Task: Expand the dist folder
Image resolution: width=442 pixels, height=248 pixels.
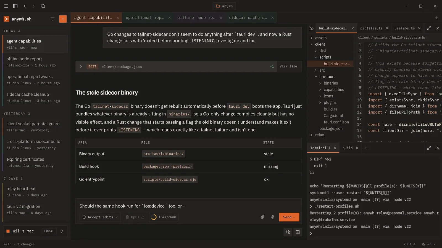Action: coord(323,51)
